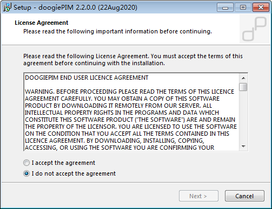Click the license scrollbar up arrow
The height and width of the screenshot is (209, 272).
(243, 78)
